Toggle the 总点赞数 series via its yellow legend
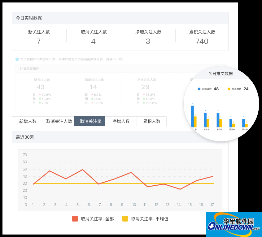This screenshot has width=262, height=237. [229, 88]
